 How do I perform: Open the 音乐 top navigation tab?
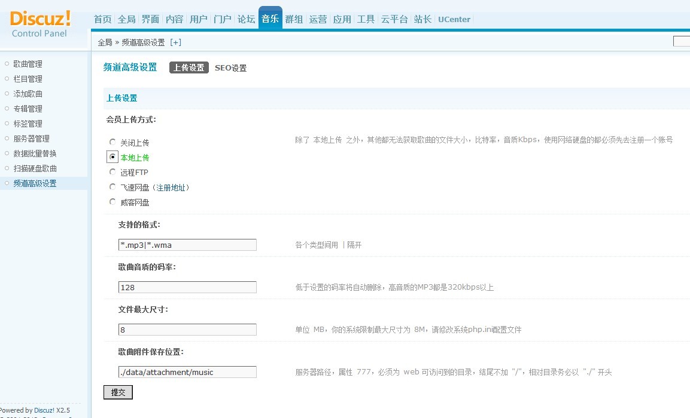point(270,19)
